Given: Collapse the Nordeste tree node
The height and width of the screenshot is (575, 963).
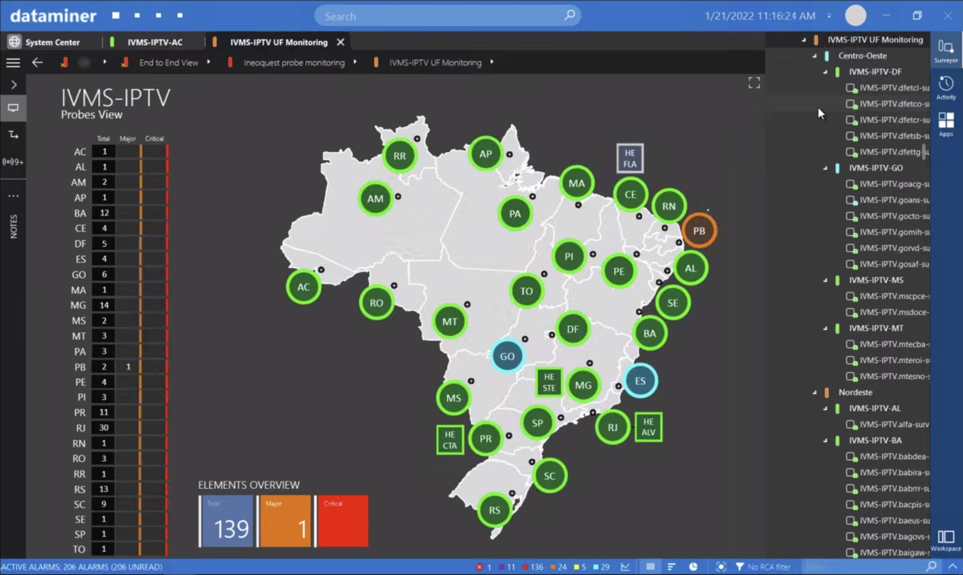Looking at the screenshot, I should click(815, 392).
